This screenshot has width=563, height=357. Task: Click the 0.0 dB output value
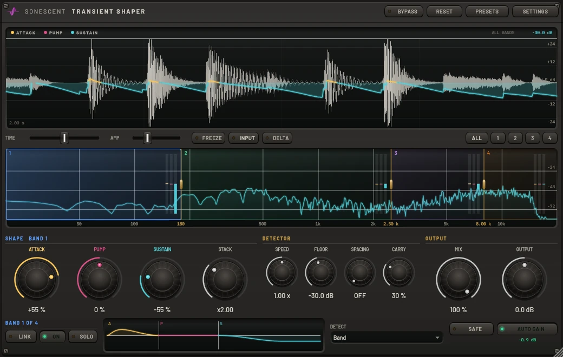pyautogui.click(x=524, y=309)
